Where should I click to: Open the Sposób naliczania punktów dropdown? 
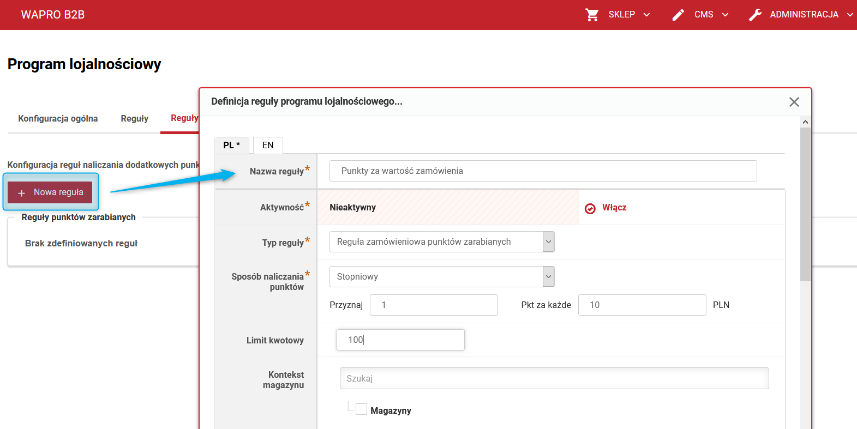[549, 277]
